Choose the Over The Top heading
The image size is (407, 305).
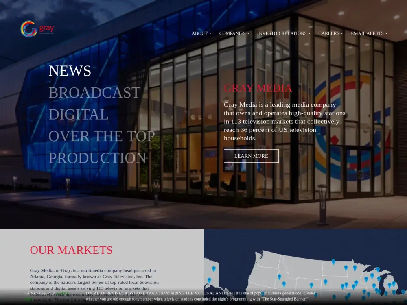[101, 136]
